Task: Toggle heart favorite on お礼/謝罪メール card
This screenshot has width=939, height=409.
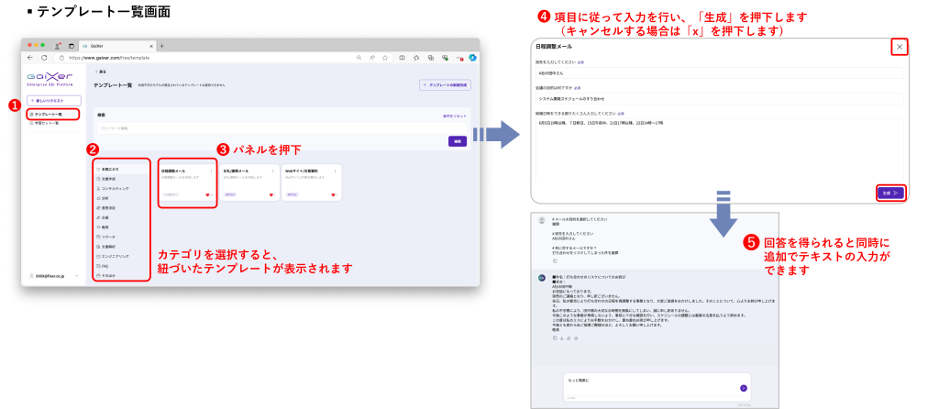Action: coord(271,194)
